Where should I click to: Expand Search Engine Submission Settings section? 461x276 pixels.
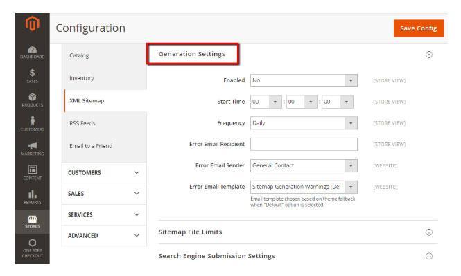coord(429,256)
